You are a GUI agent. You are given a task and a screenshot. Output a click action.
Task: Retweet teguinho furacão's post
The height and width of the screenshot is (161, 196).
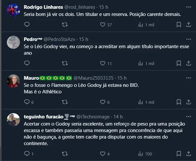coord(65,154)
